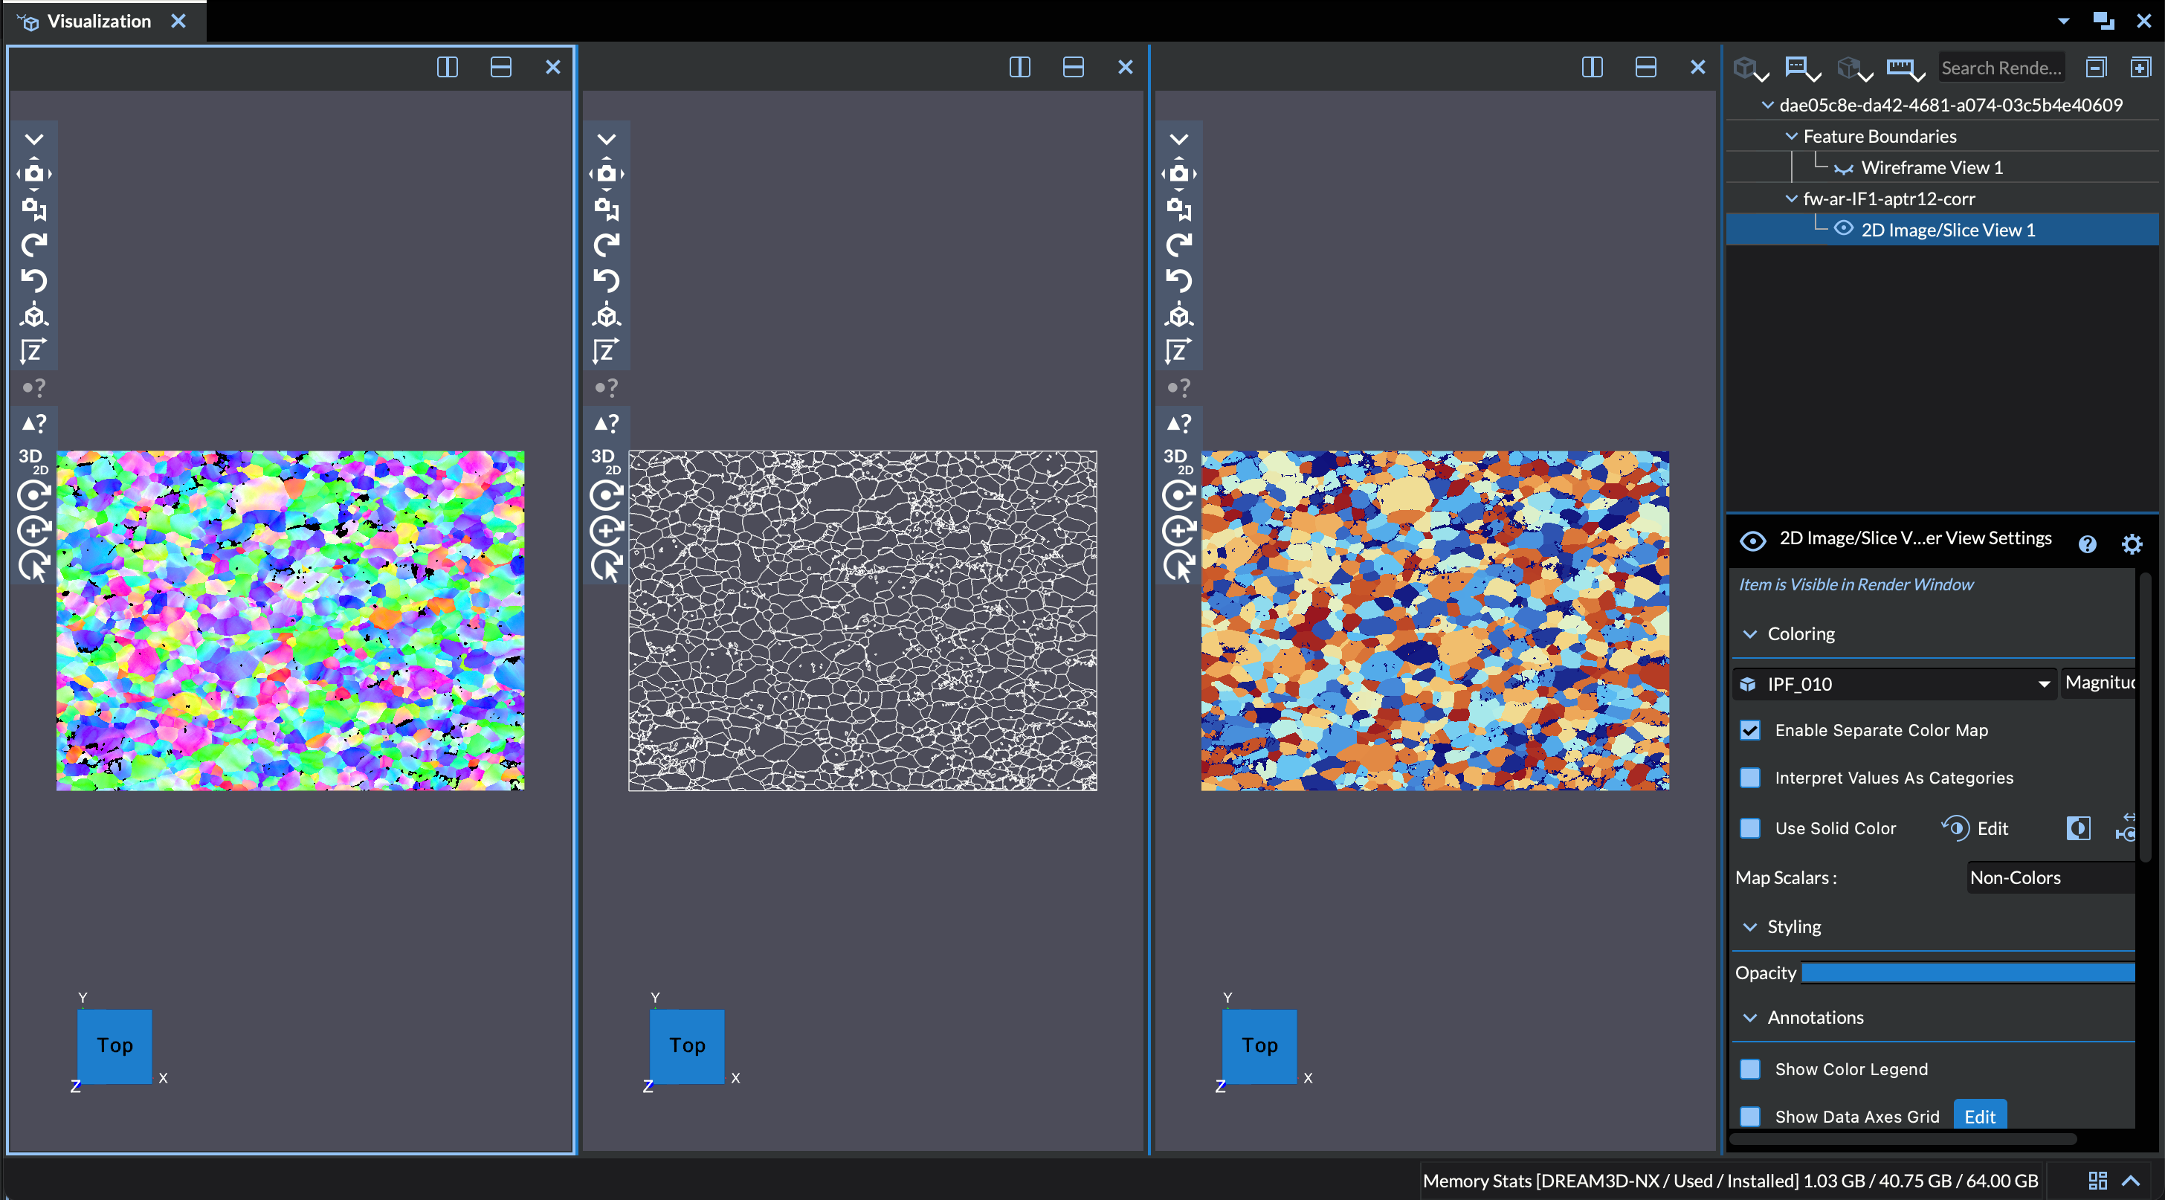Viewport: 2165px width, 1200px height.
Task: Enable Show Color Legend checkbox
Action: 1750,1069
